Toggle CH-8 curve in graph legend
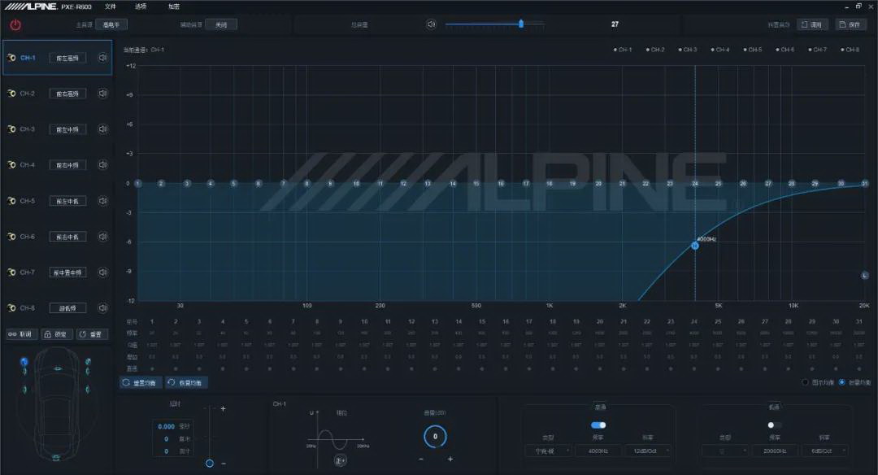This screenshot has height=475, width=878. coord(850,50)
